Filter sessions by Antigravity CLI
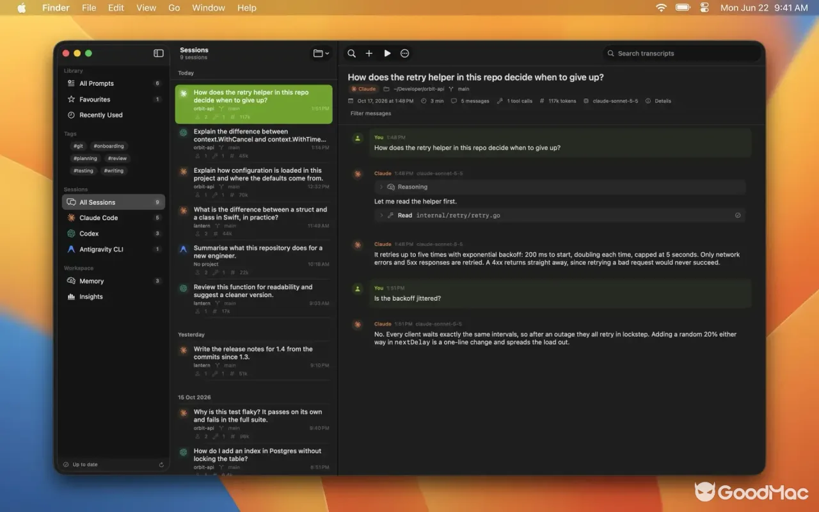 point(113,250)
